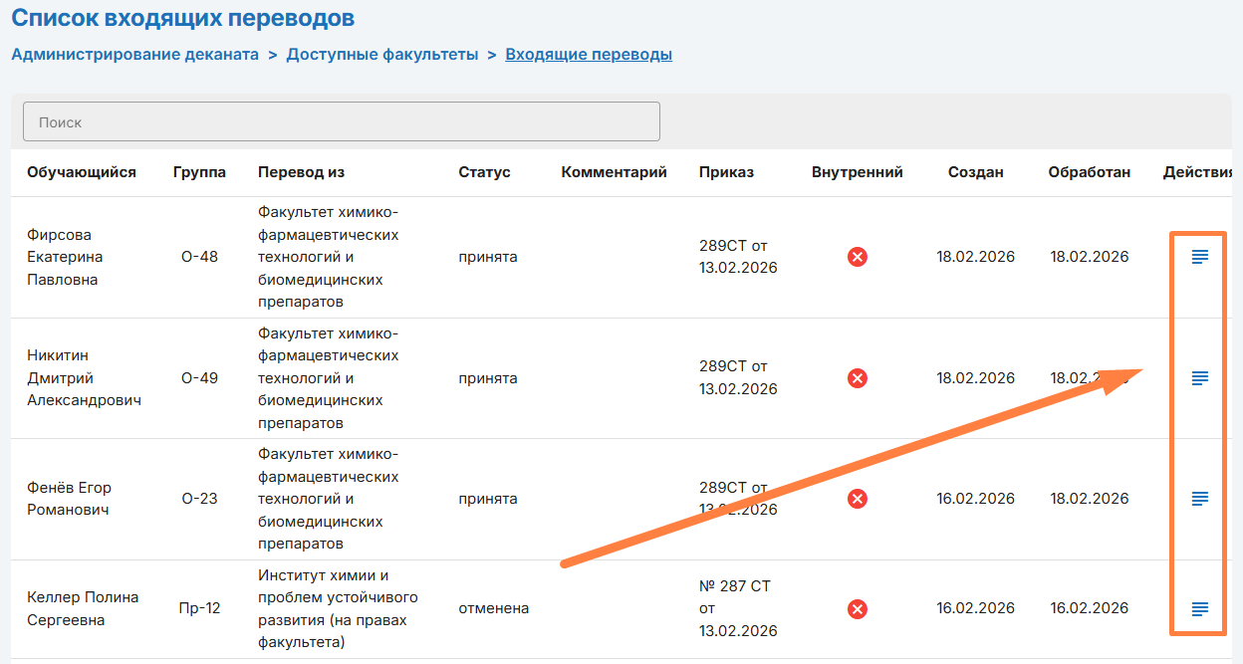
Task: Click red cross icon in Фенёв row
Action: pyautogui.click(x=857, y=499)
